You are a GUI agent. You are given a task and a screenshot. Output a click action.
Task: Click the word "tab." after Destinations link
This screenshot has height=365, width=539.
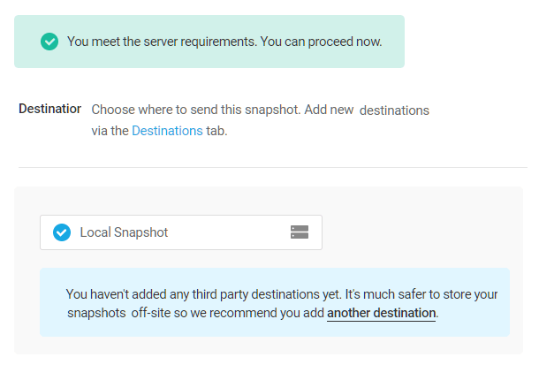pos(216,131)
